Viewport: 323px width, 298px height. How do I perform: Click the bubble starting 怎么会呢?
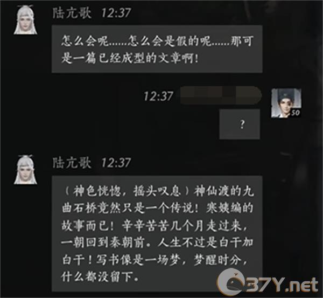point(157,49)
